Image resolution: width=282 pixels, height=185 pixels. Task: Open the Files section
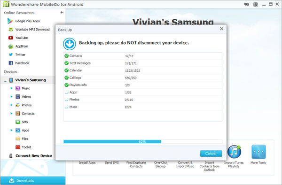coord(22,139)
